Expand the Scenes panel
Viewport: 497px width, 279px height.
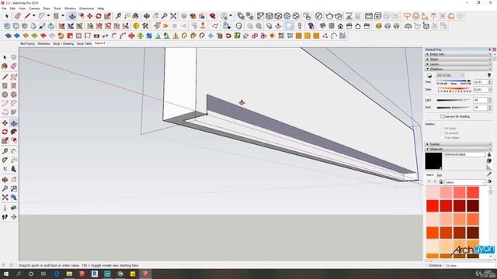click(457, 144)
